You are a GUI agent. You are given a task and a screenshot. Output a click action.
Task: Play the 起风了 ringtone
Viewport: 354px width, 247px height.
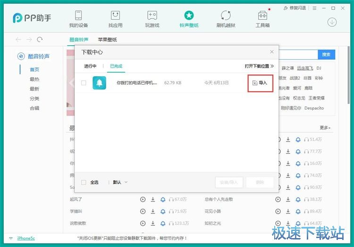tap(143, 199)
